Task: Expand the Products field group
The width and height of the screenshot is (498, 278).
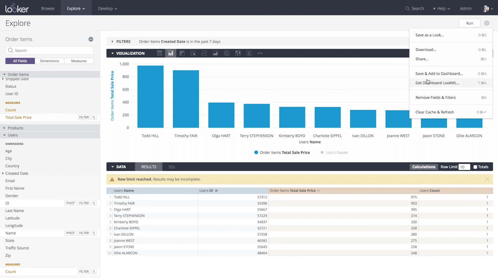Action: tap(15, 128)
